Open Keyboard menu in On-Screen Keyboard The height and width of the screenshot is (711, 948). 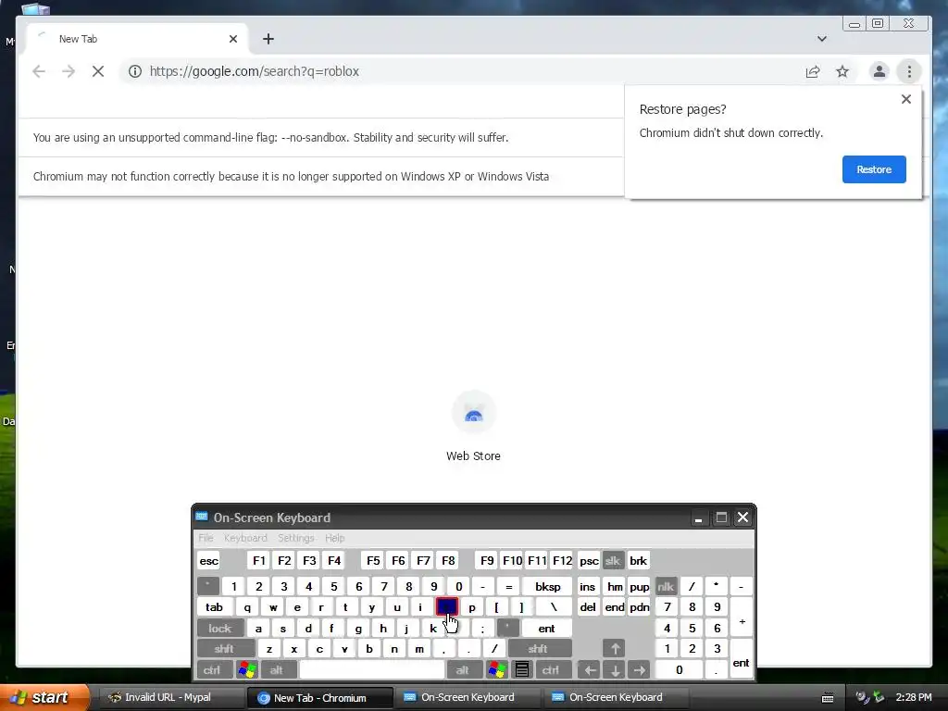pyautogui.click(x=245, y=538)
